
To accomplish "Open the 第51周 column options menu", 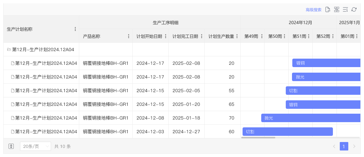I will [x=309, y=36].
